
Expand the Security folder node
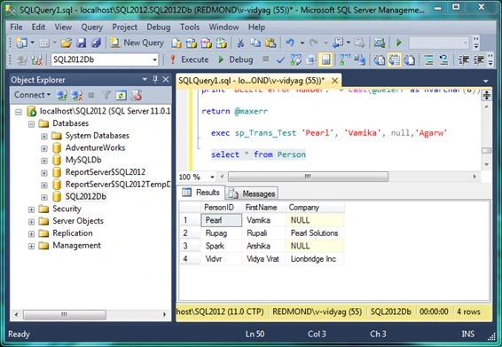[31, 209]
